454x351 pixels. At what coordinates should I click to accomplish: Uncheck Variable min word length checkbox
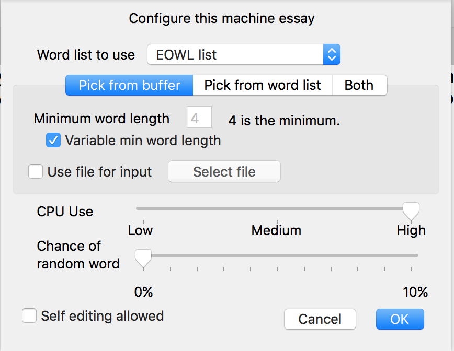point(53,140)
